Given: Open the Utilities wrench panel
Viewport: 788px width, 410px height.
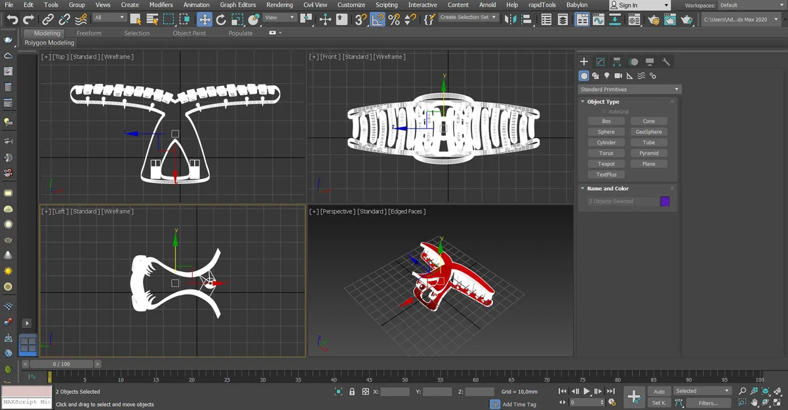Looking at the screenshot, I should pos(666,62).
